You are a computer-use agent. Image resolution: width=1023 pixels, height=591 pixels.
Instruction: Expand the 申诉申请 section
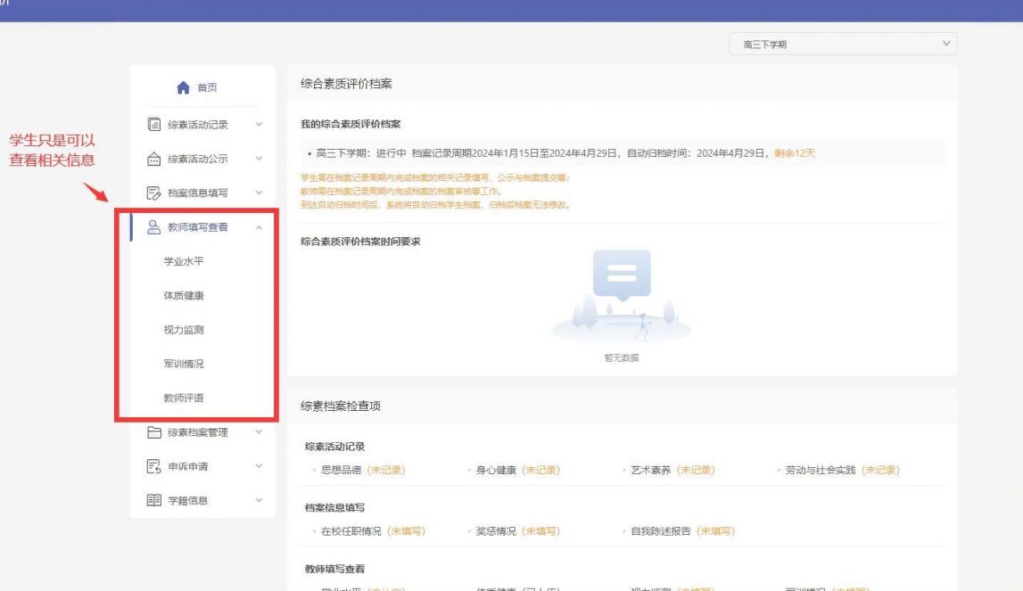[x=260, y=465]
